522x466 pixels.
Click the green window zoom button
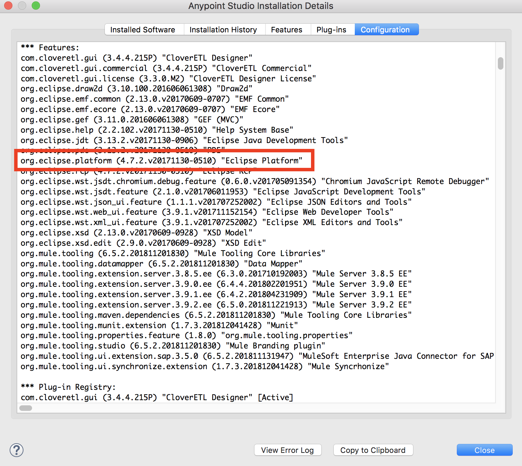click(x=36, y=6)
